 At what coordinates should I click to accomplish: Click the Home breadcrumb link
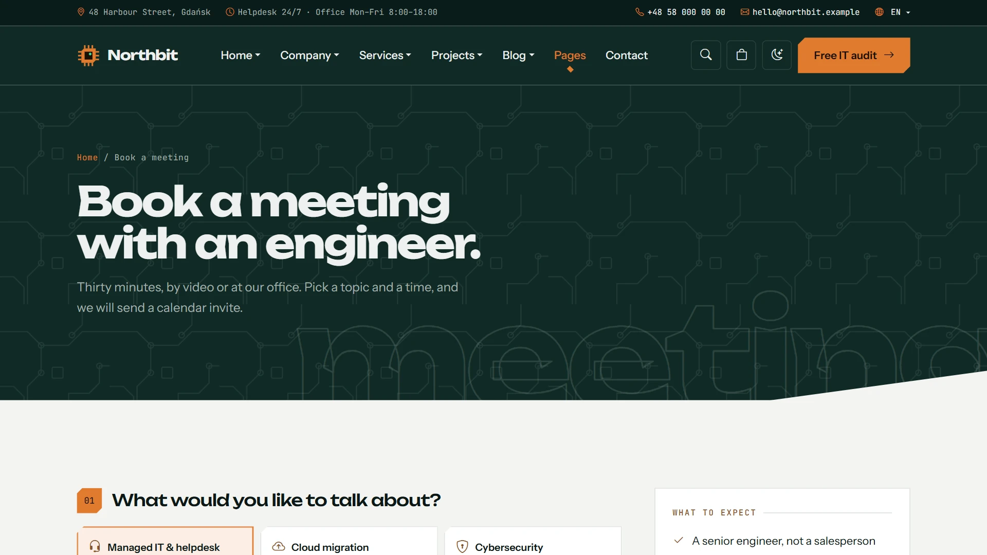87,157
